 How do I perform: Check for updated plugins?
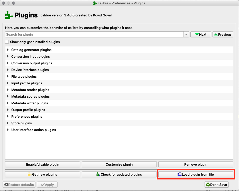coord(119,174)
